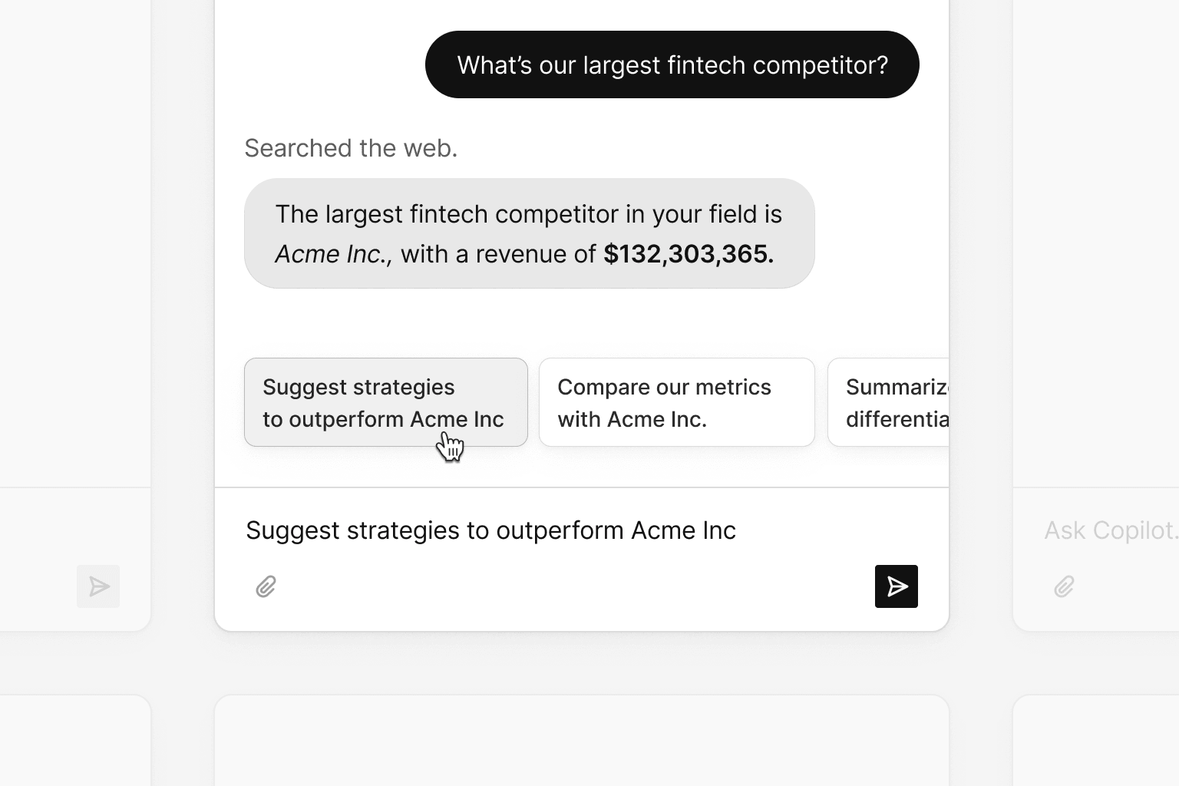Screen dimensions: 1179x786
Task: Click the paperclip icon beside Ask Copilot
Action: 1064,586
